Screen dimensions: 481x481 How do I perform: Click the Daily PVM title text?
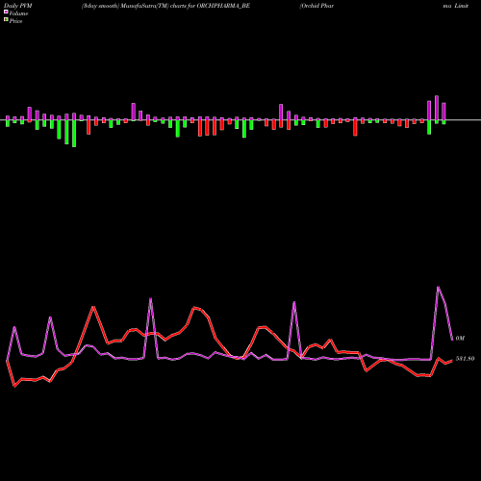coord(18,6)
